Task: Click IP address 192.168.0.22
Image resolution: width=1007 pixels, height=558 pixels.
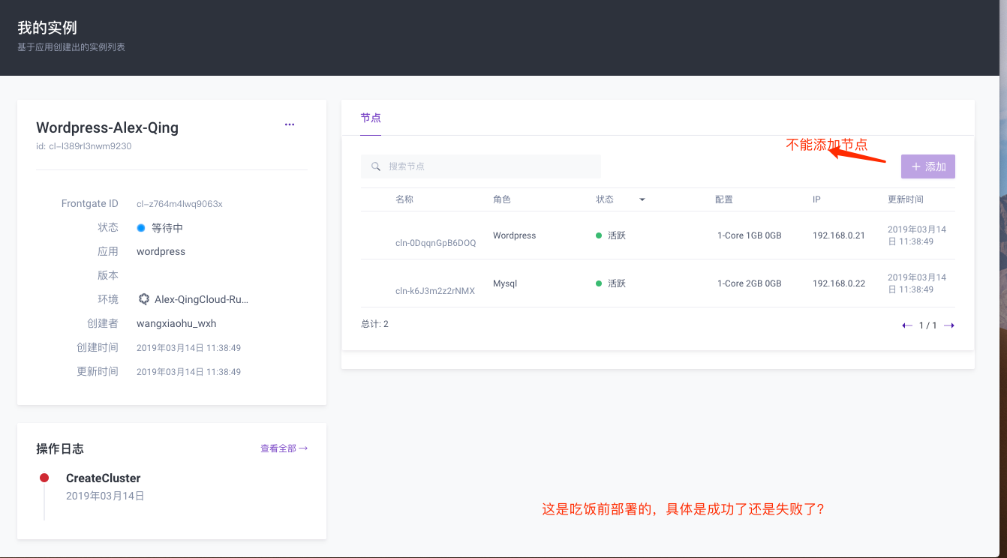Action: 839,283
